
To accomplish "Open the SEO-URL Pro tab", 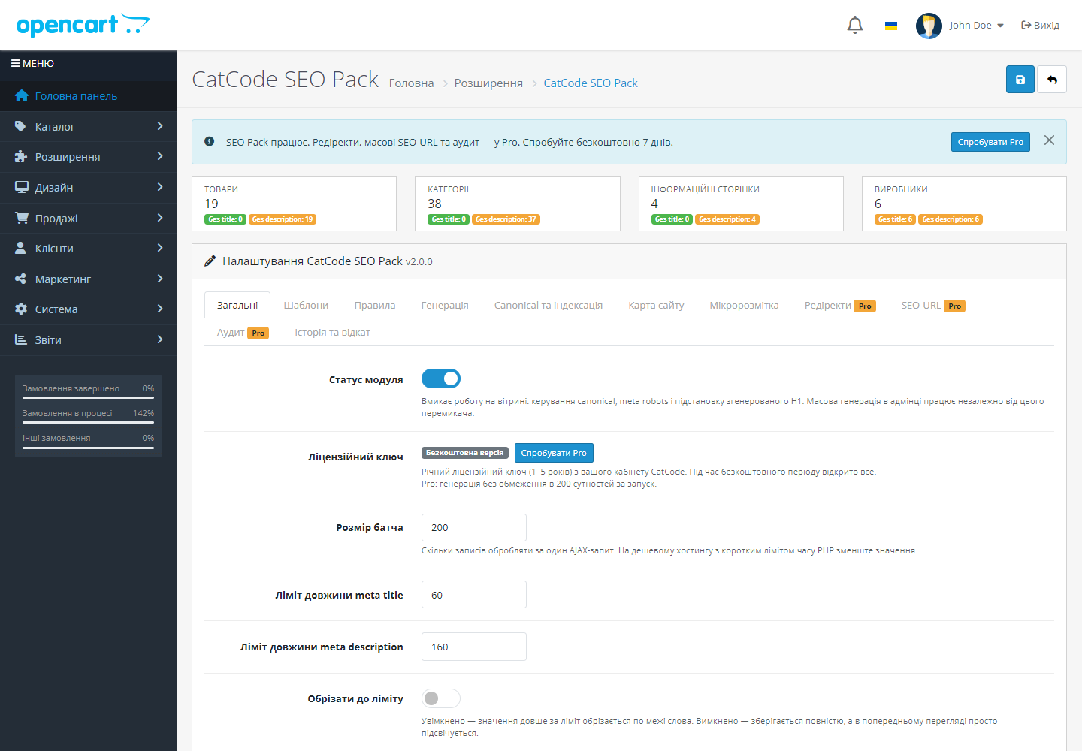I will 933,306.
